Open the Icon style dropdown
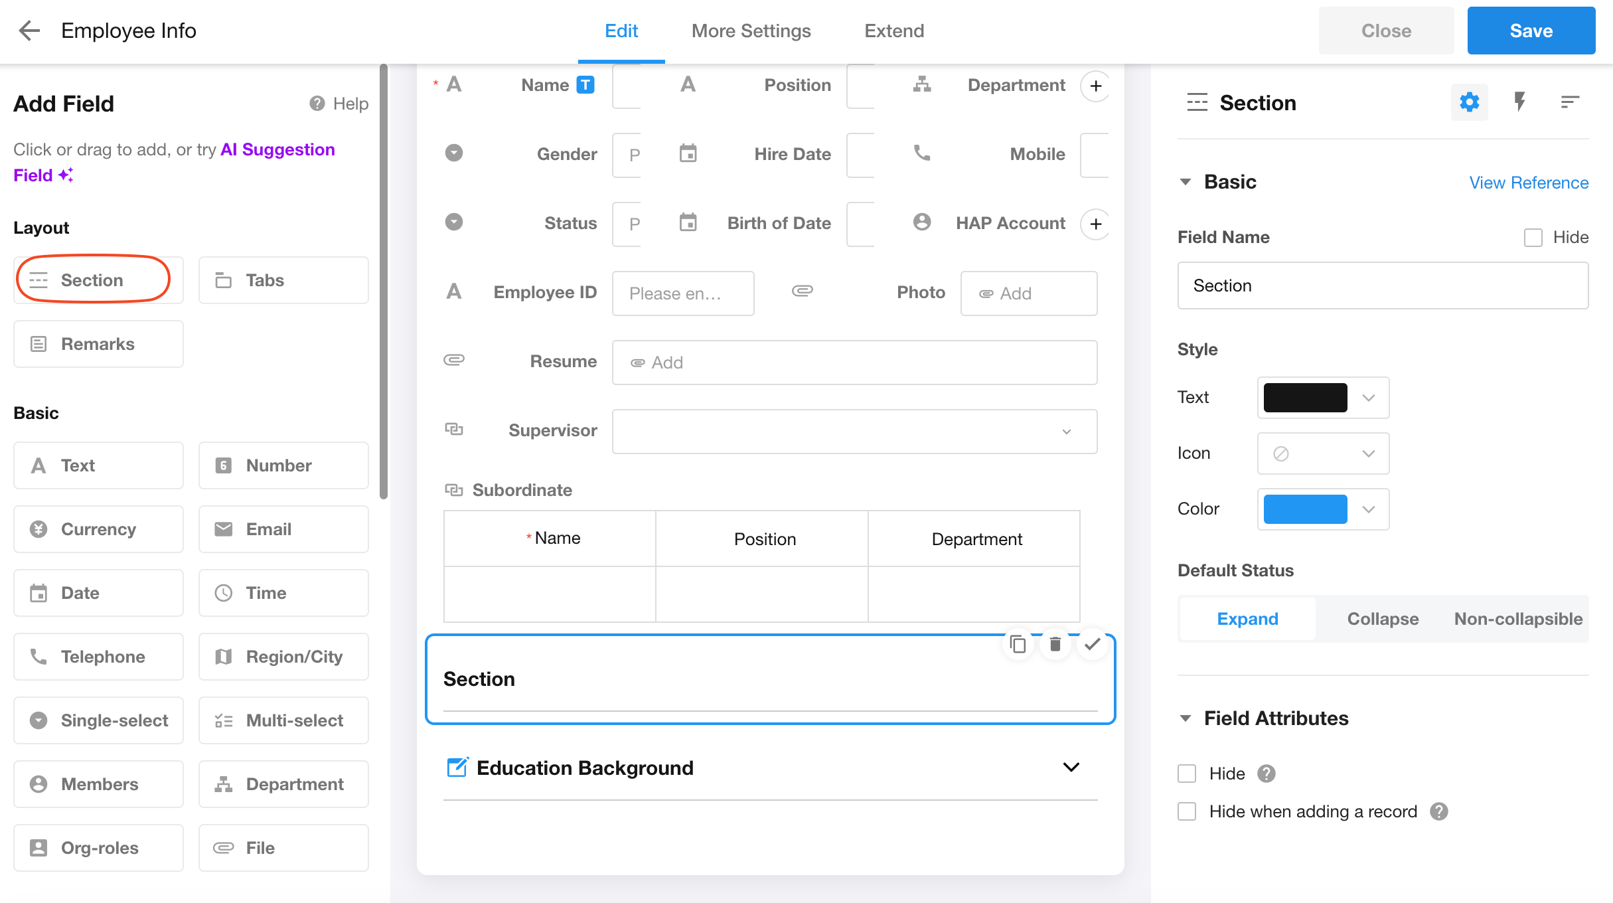The width and height of the screenshot is (1613, 903). [x=1322, y=453]
